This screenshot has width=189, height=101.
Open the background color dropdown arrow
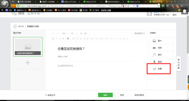point(70,39)
